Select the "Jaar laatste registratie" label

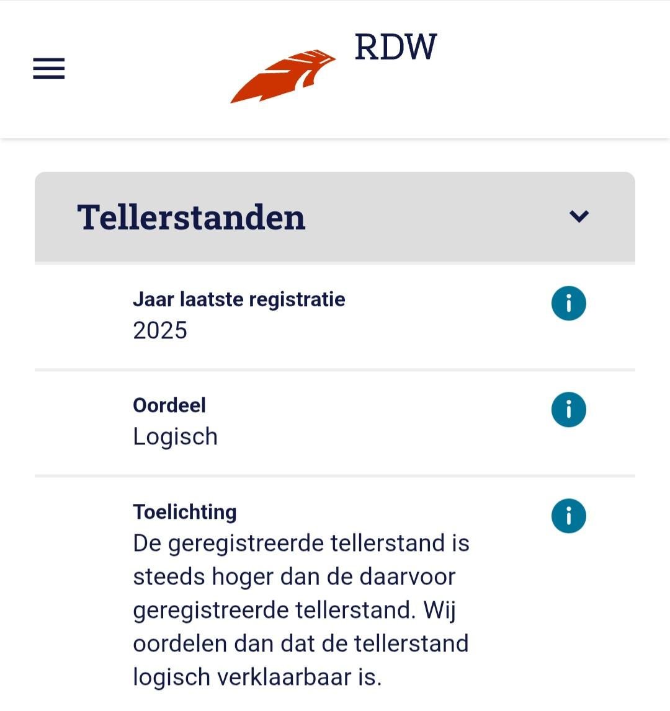click(x=239, y=299)
